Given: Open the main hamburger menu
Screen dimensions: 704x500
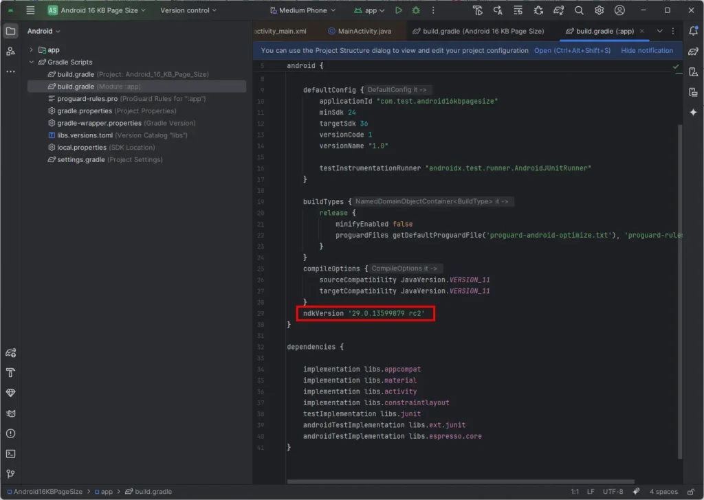Looking at the screenshot, I should (x=30, y=10).
